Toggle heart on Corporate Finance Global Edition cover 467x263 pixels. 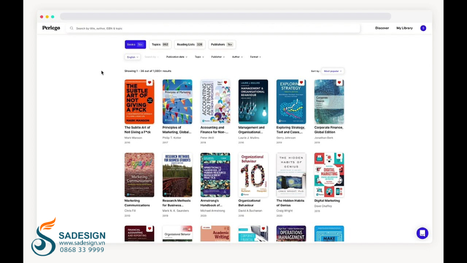[339, 82]
